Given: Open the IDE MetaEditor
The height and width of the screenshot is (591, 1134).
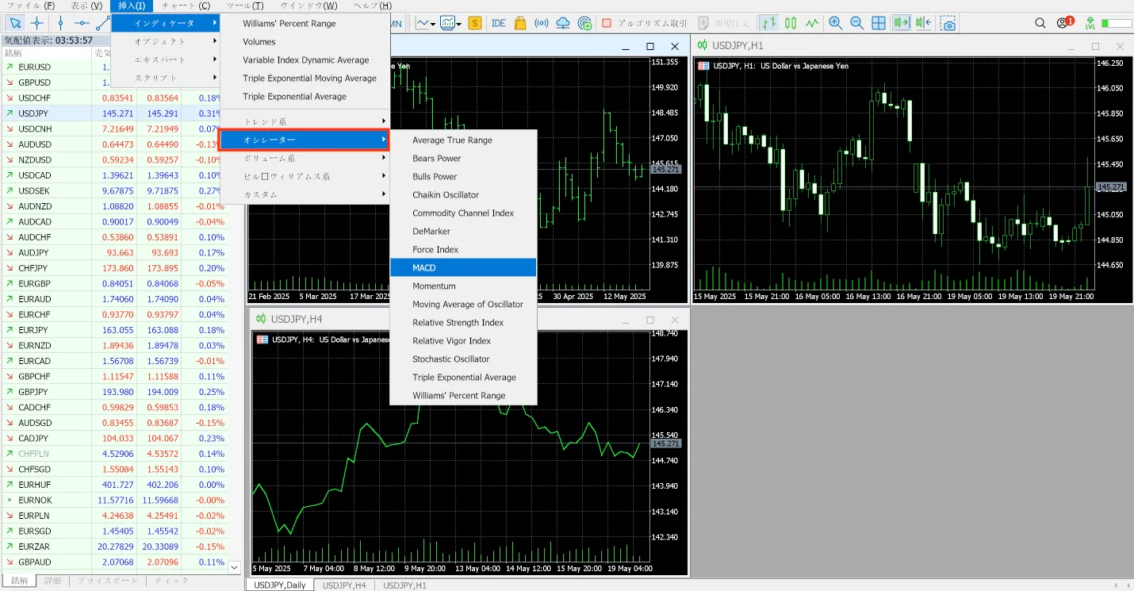Looking at the screenshot, I should click(x=499, y=23).
